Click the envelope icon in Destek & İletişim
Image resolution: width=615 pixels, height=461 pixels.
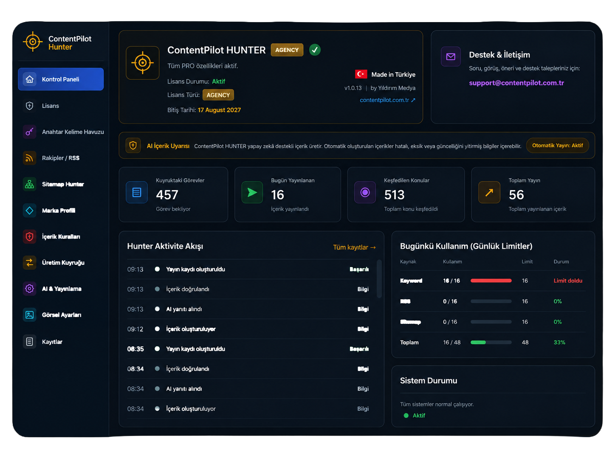(x=451, y=56)
